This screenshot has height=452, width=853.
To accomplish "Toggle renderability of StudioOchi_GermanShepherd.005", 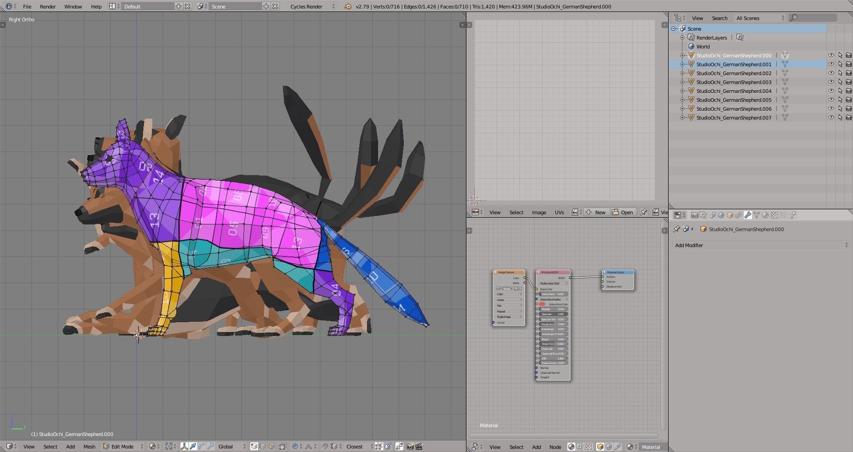I will pos(849,100).
